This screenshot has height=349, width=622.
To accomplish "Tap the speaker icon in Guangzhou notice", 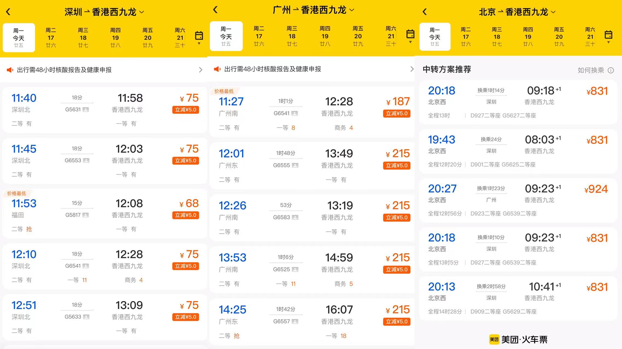I will [x=217, y=69].
